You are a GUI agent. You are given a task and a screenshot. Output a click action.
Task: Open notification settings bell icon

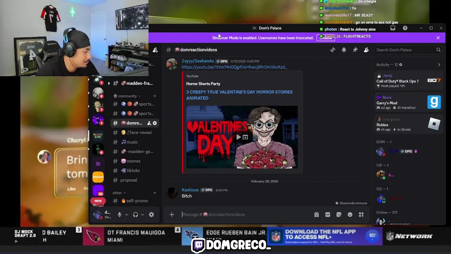click(x=344, y=50)
